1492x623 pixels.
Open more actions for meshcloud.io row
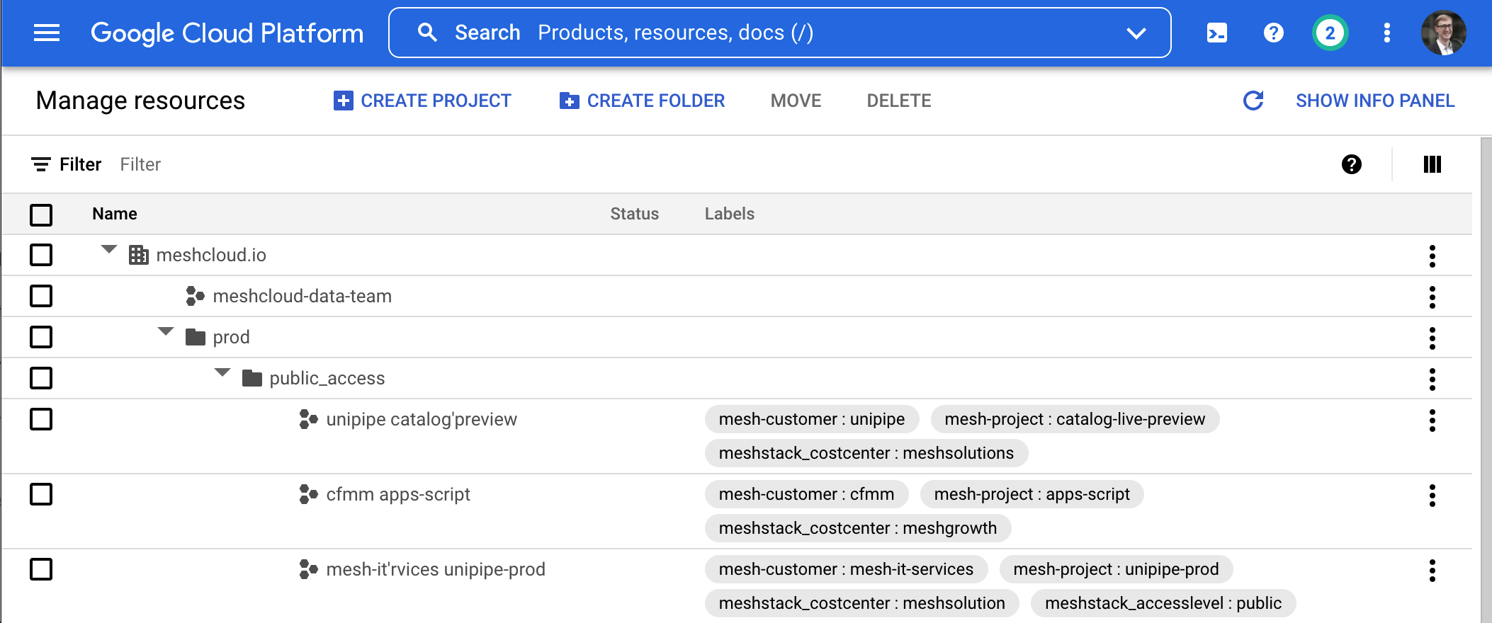1432,256
